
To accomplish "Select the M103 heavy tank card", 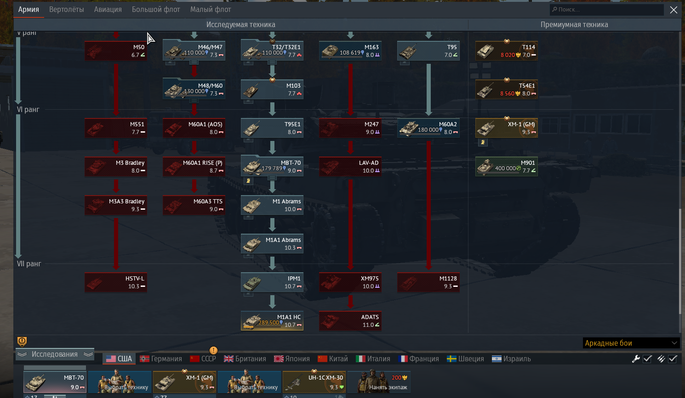I will 272,89.
